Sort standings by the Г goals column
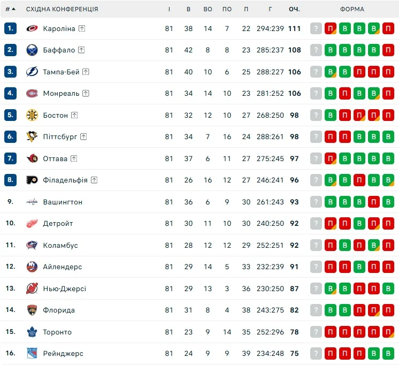This screenshot has width=399, height=365. click(271, 9)
